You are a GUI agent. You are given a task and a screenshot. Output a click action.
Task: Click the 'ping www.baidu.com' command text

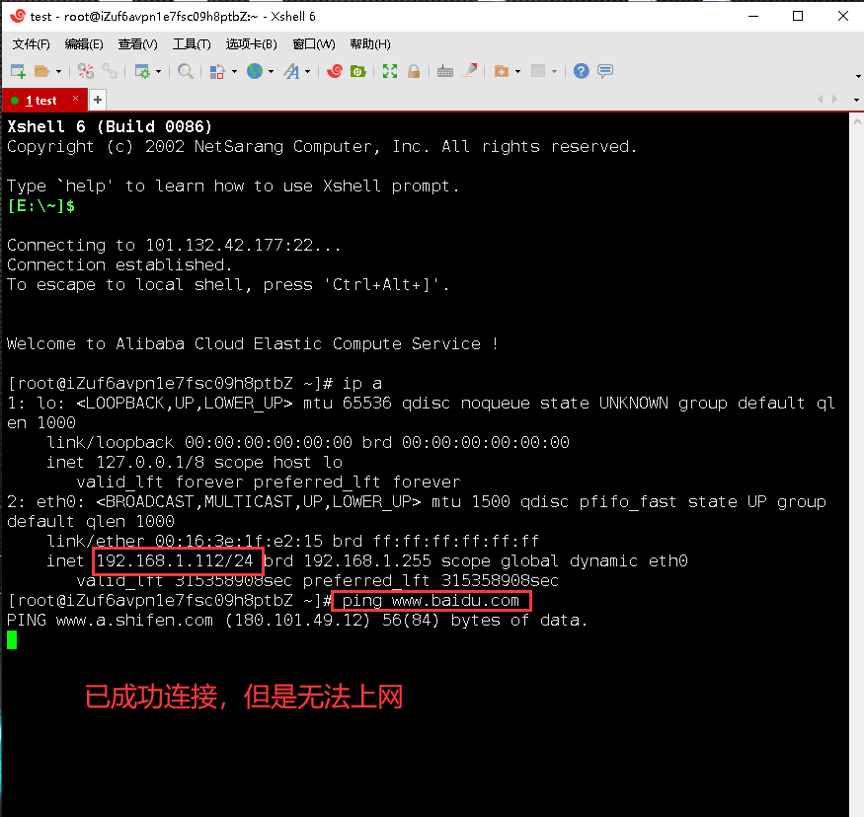431,600
